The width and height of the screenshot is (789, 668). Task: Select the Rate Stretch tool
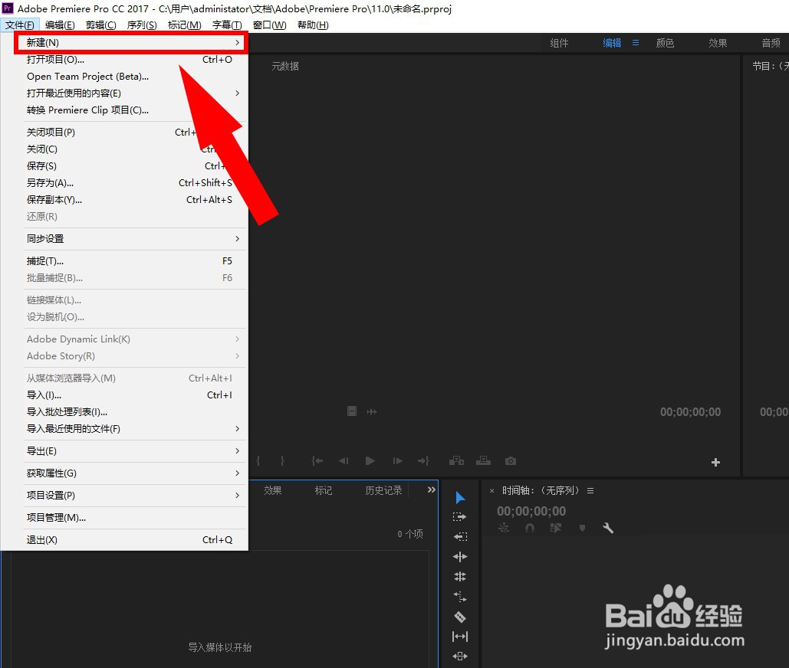tap(460, 597)
